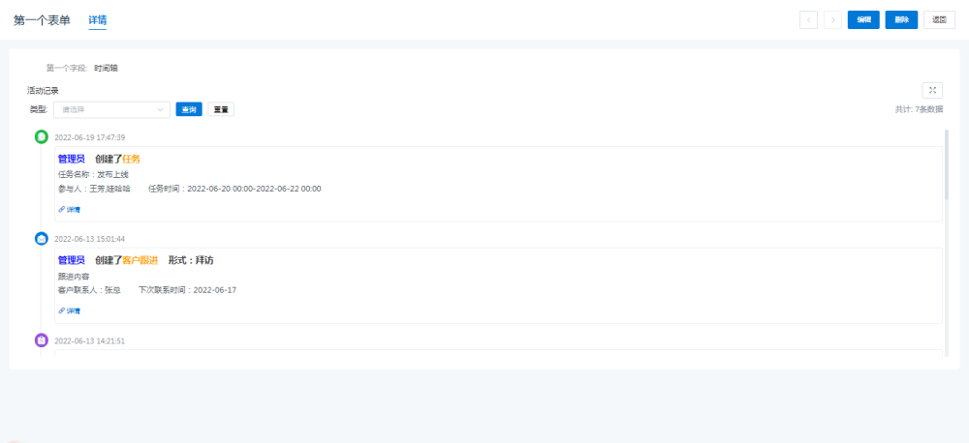This screenshot has width=969, height=443.
Task: Click the 管理员 name in the task record
Action: point(71,159)
